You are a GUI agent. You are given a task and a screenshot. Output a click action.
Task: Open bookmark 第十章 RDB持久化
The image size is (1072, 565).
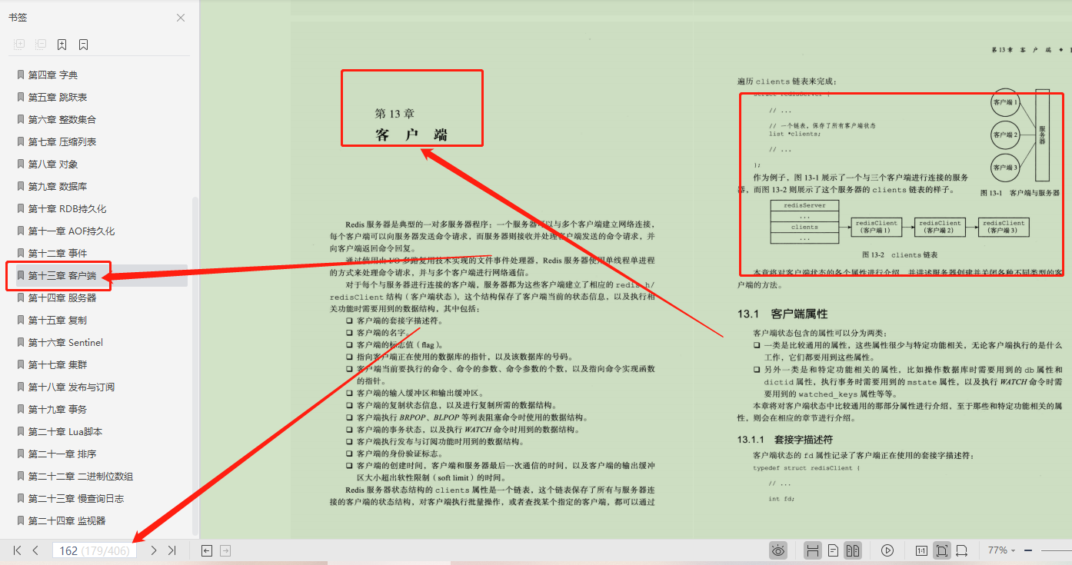click(x=68, y=208)
